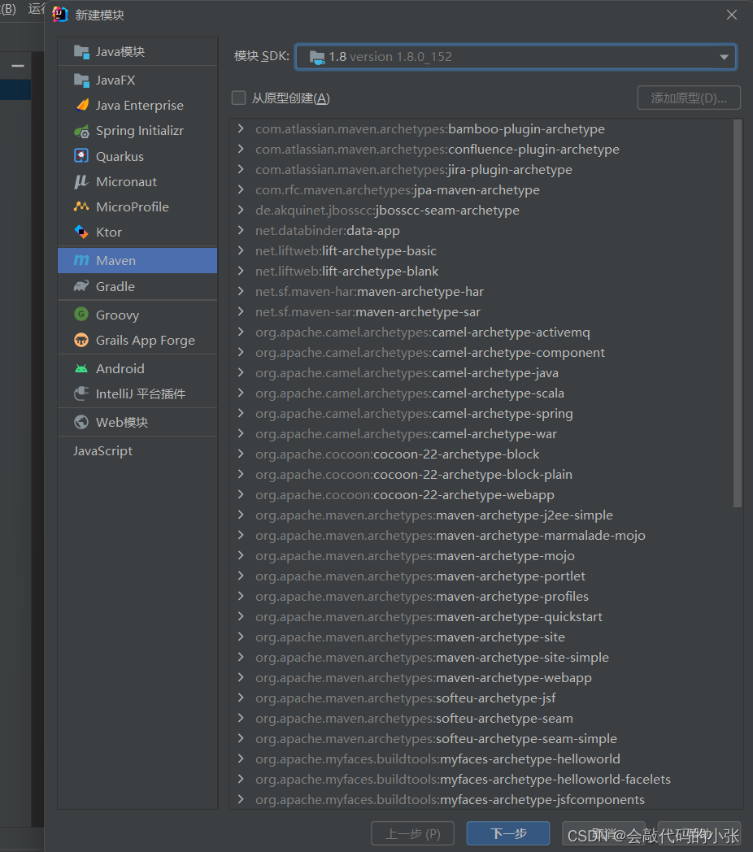Close the 新建模块 dialog
753x852 pixels.
(732, 15)
